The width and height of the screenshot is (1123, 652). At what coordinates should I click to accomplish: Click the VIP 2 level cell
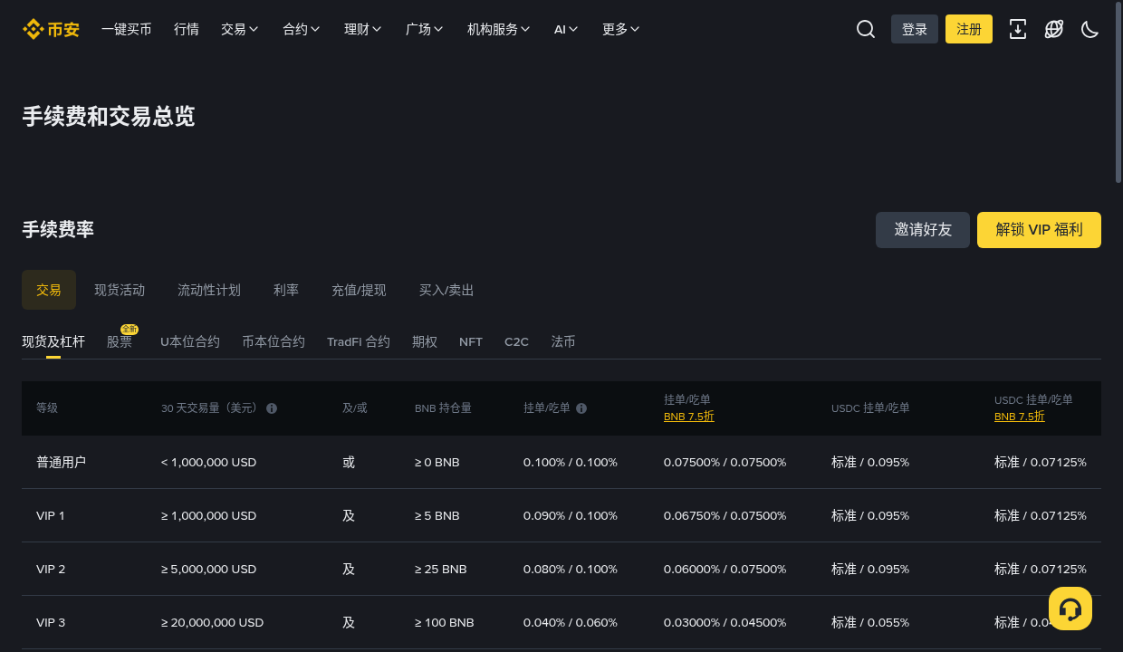51,569
